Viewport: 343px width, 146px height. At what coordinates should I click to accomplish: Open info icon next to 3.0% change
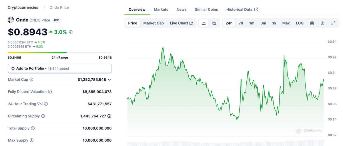click(71, 32)
